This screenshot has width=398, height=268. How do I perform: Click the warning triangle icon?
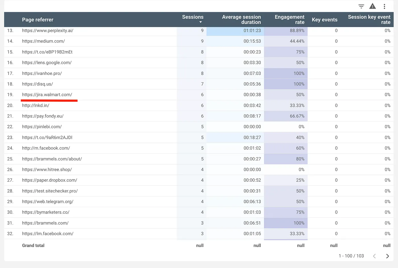(372, 6)
